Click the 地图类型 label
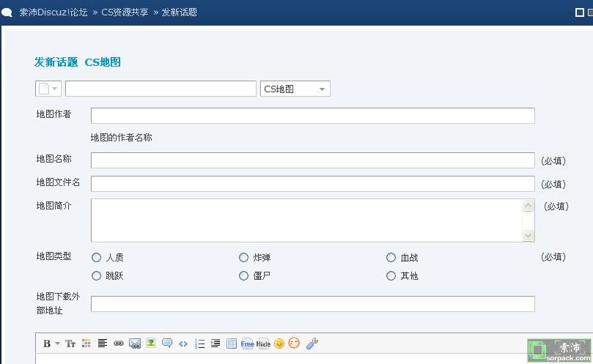Viewport: 593px width, 364px height. tap(54, 256)
